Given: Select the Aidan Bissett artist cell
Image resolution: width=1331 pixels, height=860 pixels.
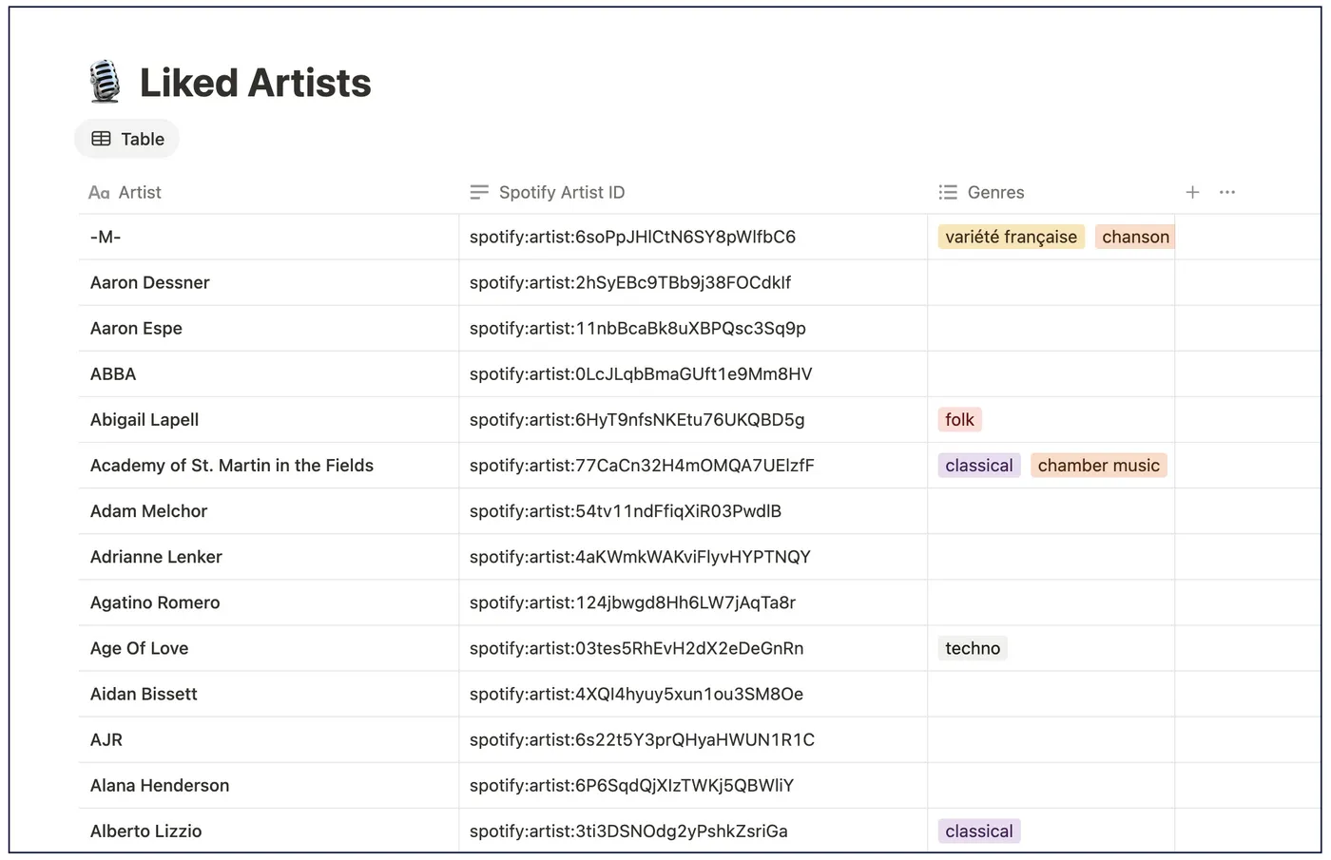Looking at the screenshot, I should 268,694.
